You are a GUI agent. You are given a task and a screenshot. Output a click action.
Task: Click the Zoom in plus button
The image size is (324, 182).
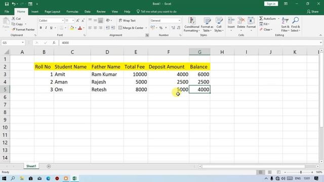tap(312, 172)
